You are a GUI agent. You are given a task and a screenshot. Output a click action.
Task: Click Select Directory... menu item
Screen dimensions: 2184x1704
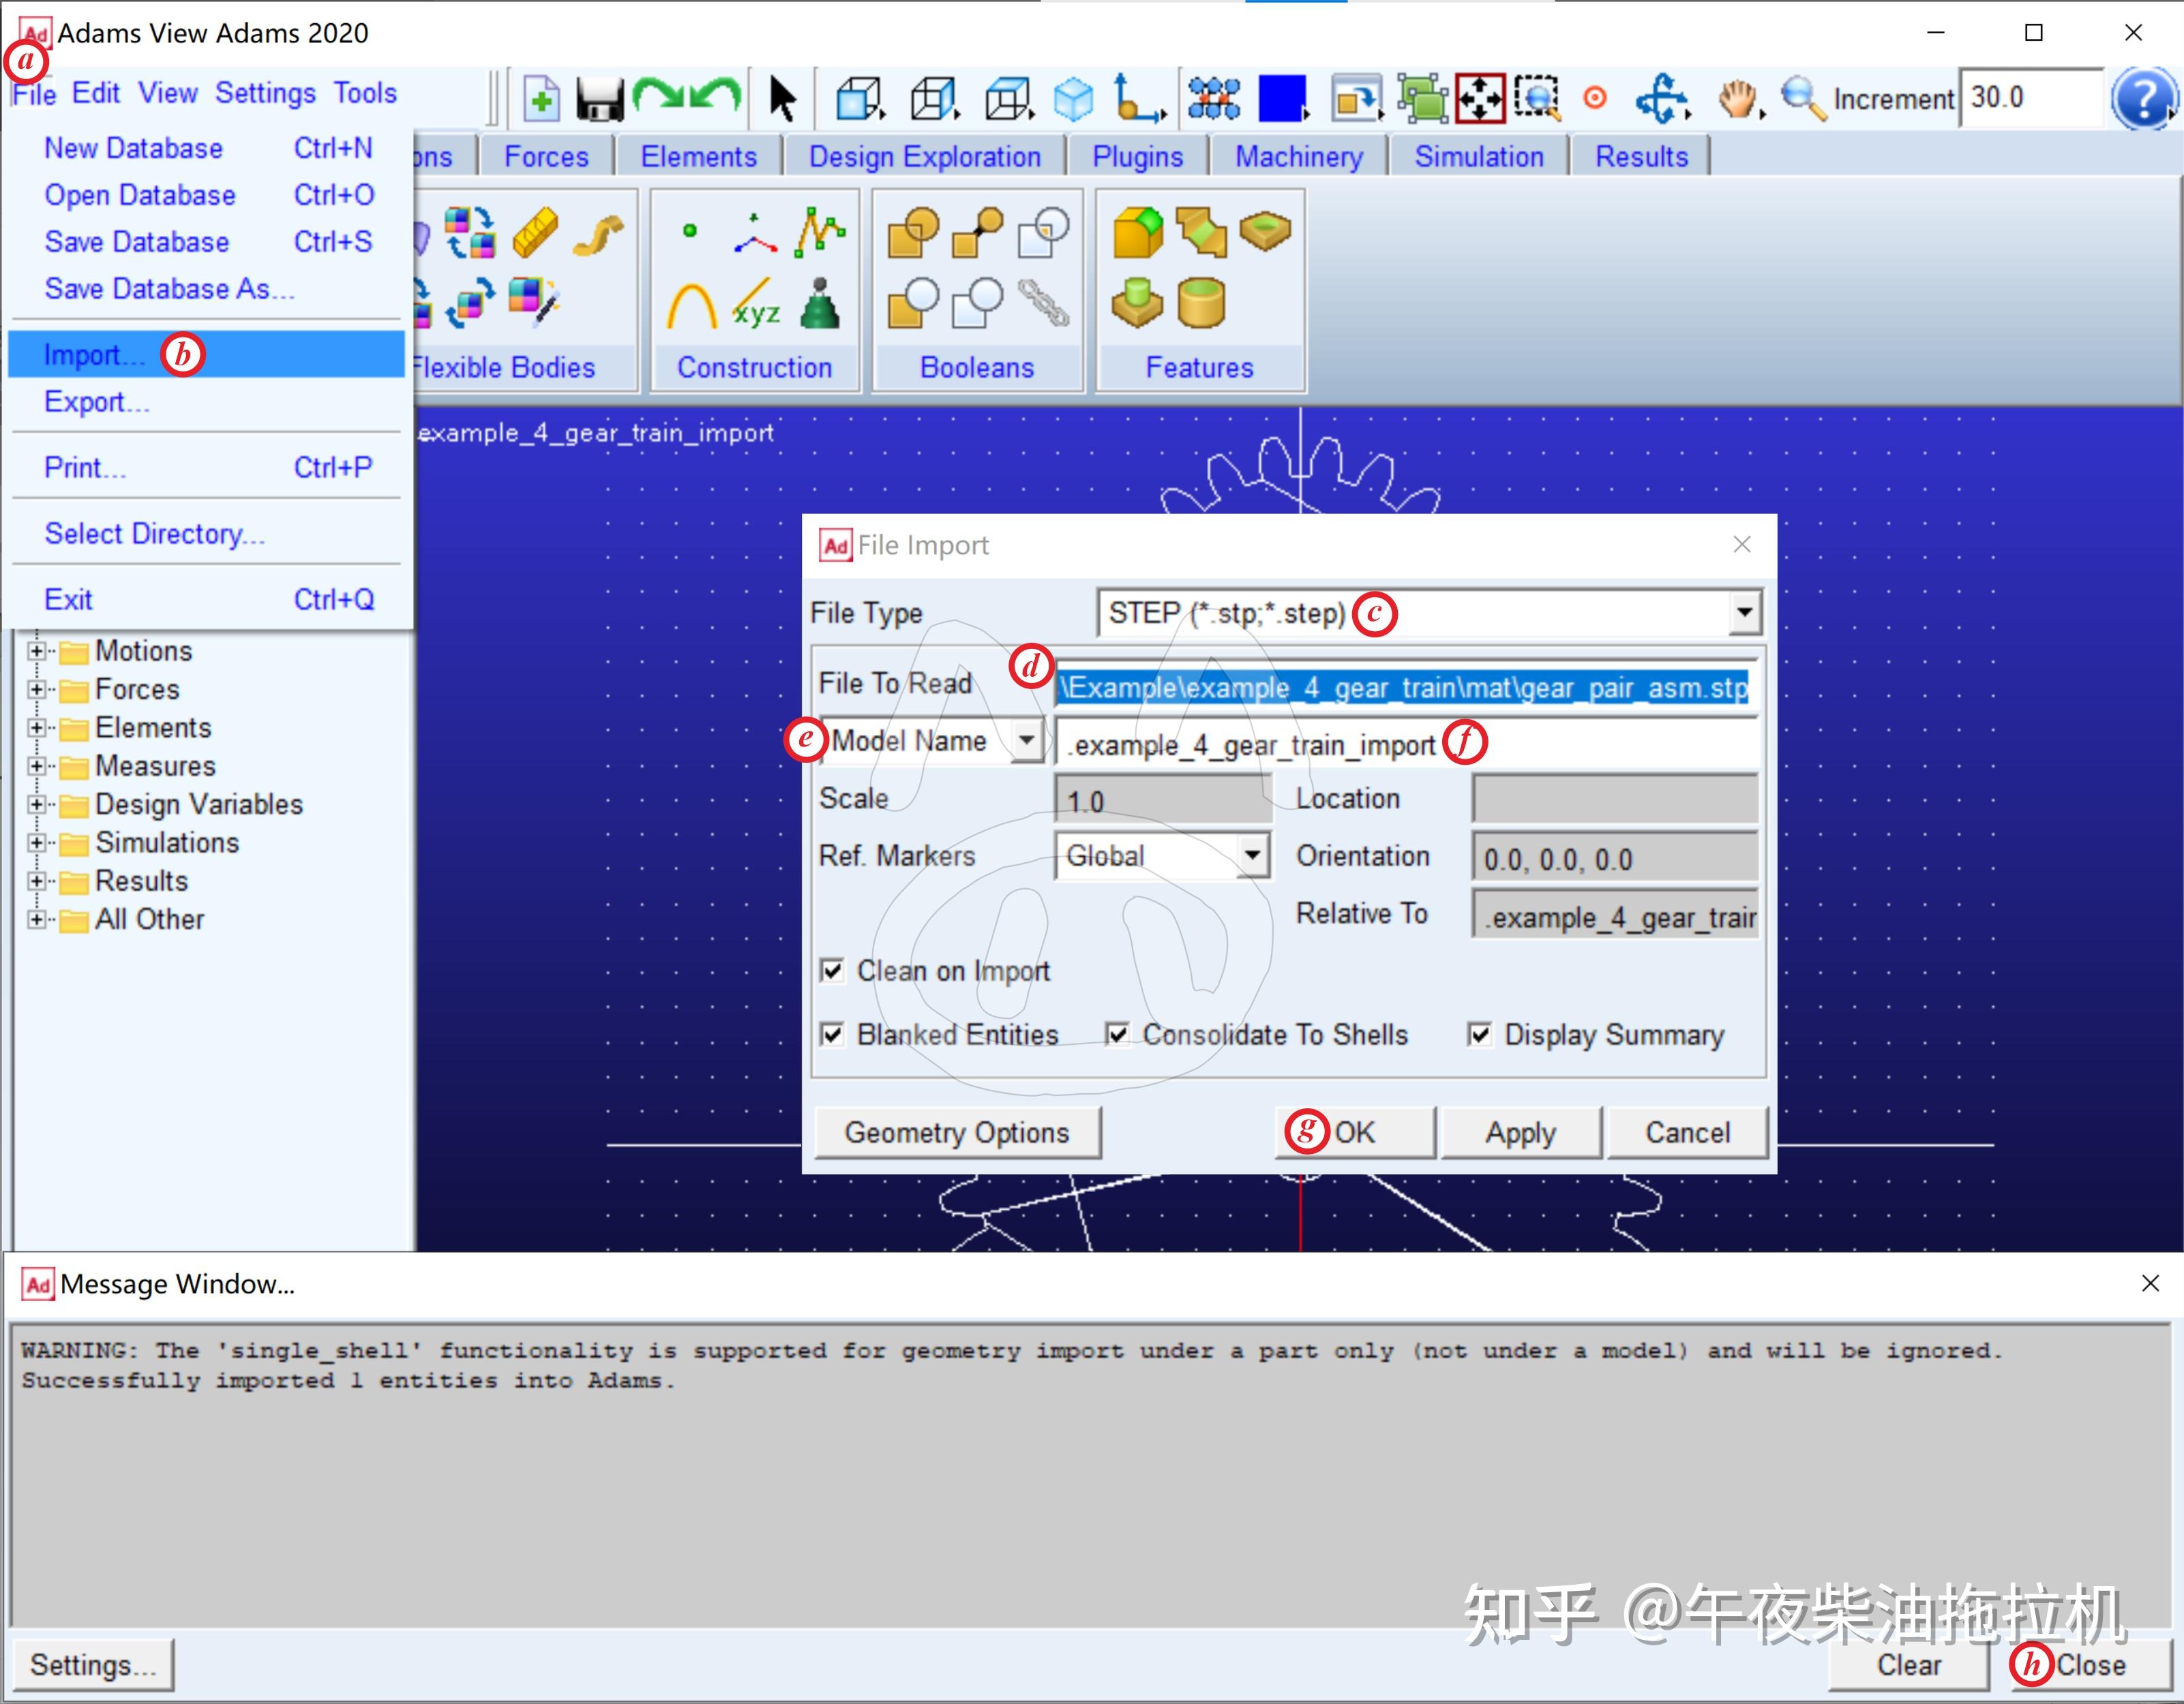click(x=206, y=534)
